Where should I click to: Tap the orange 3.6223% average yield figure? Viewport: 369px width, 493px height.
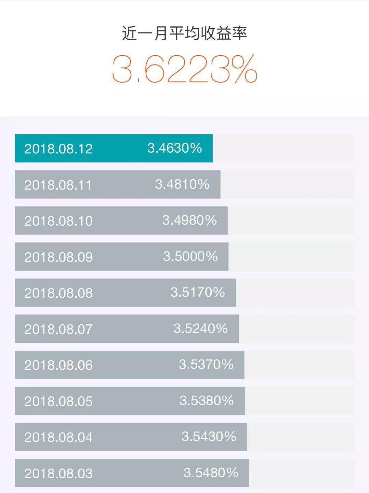click(184, 69)
